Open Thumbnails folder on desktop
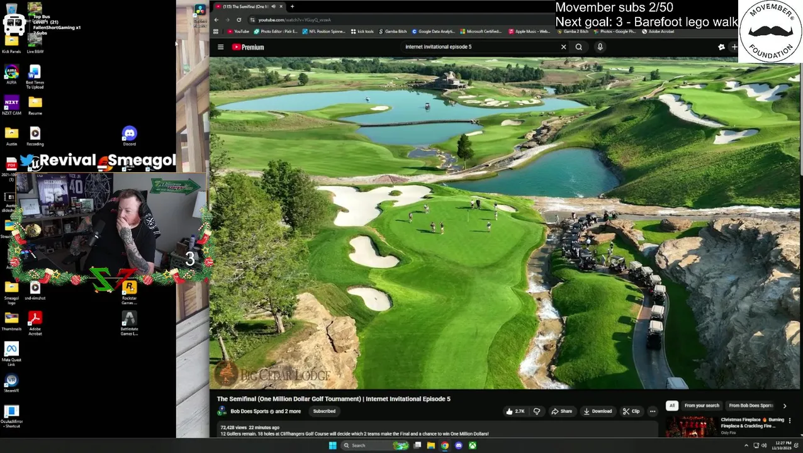 (11, 321)
